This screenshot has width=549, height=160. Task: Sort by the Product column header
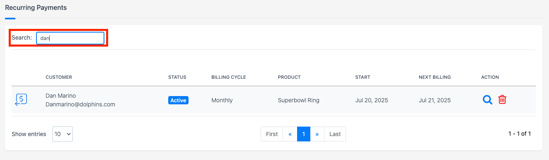tap(289, 77)
